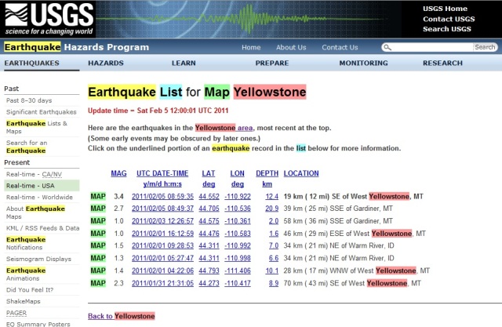
Task: Click "39 km ( 25 mi) SSE of Gardiner, MT"
Action: pyautogui.click(x=338, y=209)
